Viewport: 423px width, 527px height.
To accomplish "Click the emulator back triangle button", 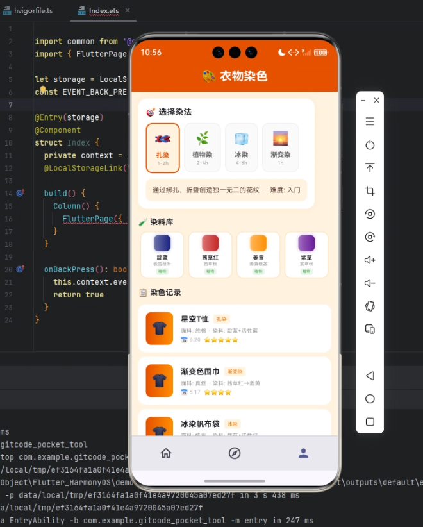I will point(370,376).
